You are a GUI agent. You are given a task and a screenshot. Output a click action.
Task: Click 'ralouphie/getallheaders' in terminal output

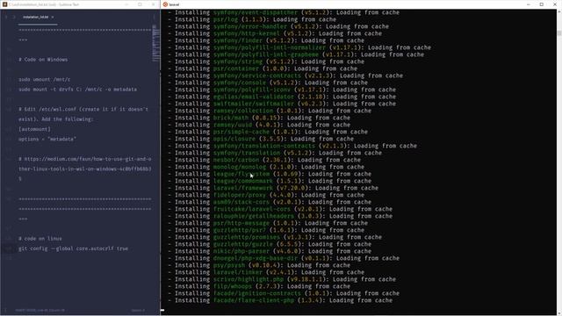(254, 216)
